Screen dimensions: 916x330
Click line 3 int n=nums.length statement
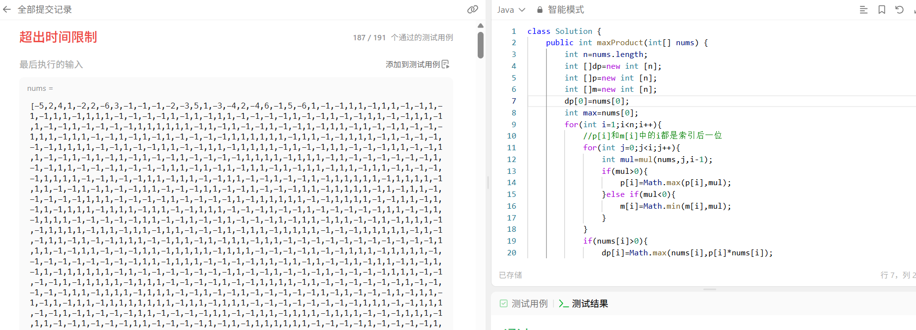[606, 55]
